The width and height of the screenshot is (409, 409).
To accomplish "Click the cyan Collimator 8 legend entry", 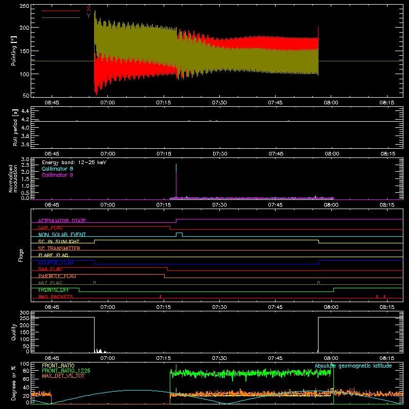I will 57,169.
